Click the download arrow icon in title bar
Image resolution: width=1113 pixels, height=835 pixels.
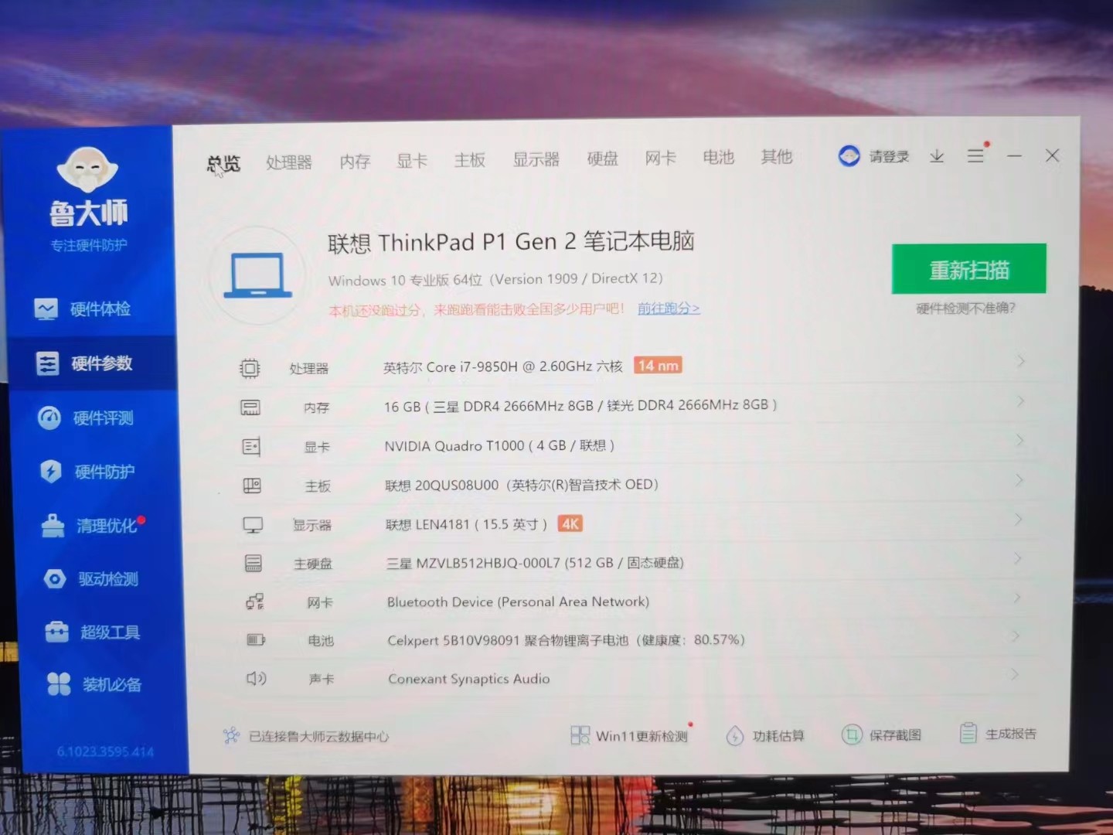pyautogui.click(x=937, y=156)
